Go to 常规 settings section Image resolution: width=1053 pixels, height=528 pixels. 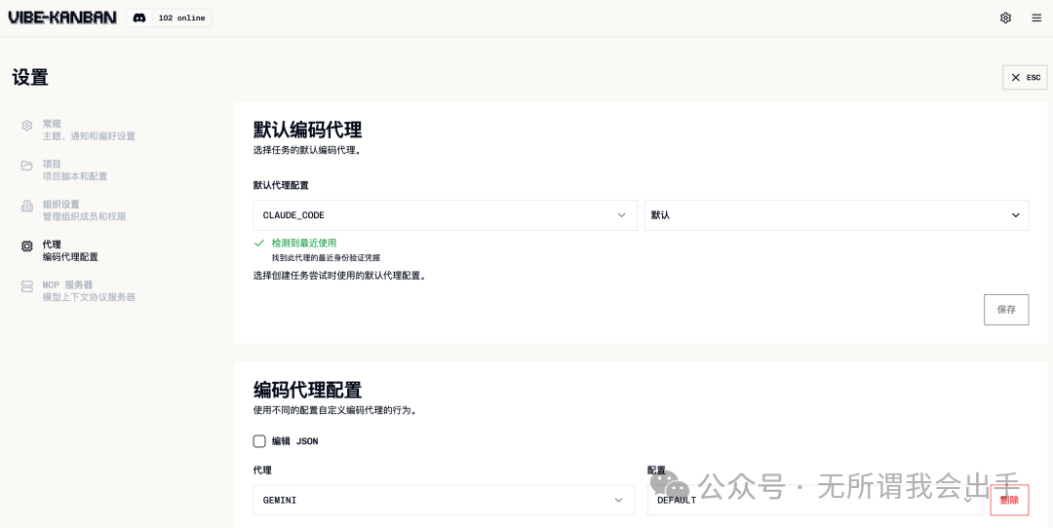88,130
